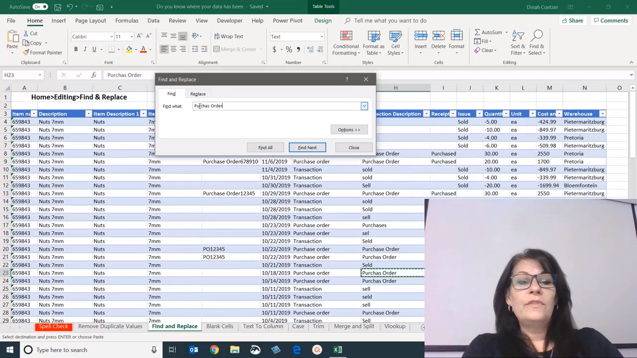Click the Find what input field

277,106
